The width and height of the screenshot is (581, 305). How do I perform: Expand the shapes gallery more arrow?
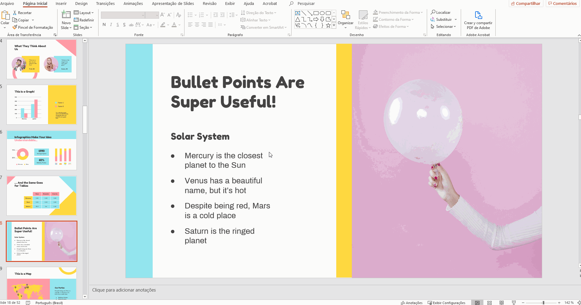[x=334, y=26]
